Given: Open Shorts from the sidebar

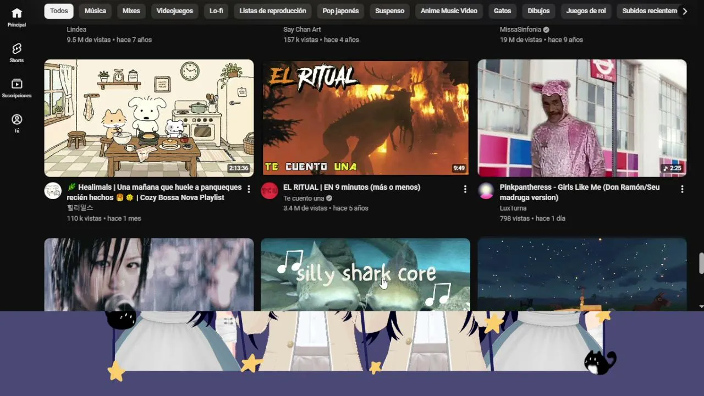Looking at the screenshot, I should coord(16,53).
